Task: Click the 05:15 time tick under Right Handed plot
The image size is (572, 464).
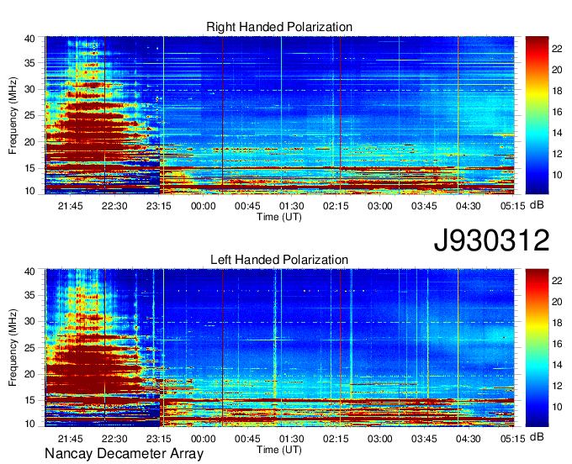Action: [512, 206]
